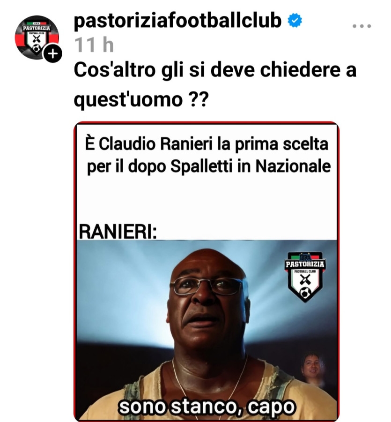Tap the man's face in the meme photo

click(x=207, y=301)
